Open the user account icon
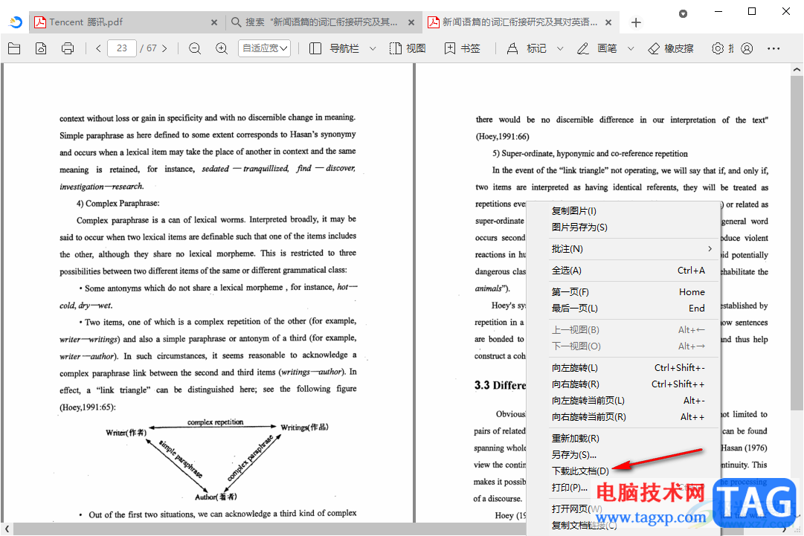This screenshot has height=536, width=804. tap(747, 48)
